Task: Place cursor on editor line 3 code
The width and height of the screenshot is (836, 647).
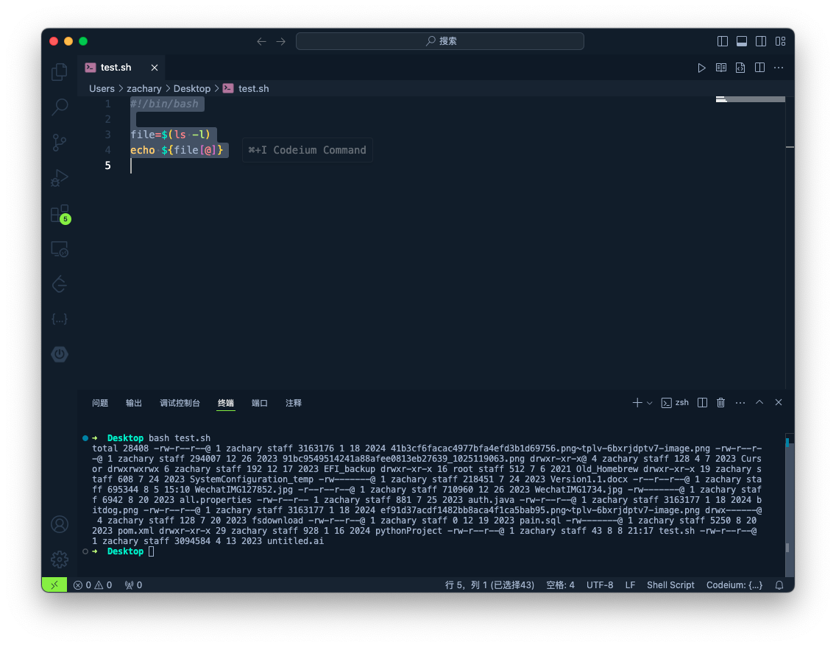Action: point(171,135)
